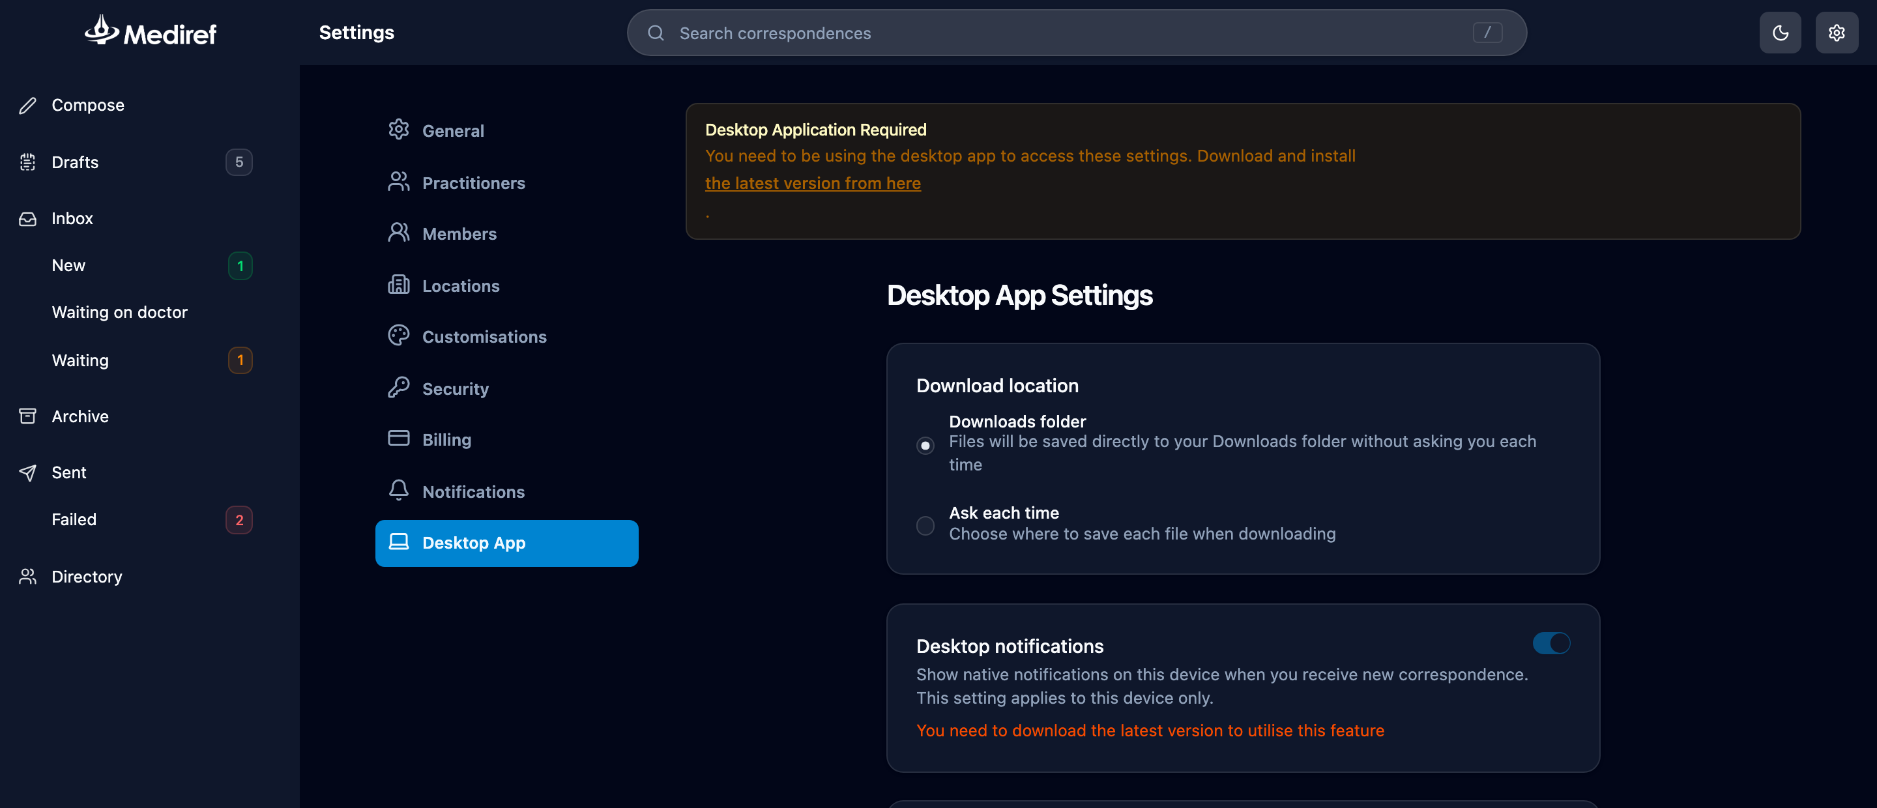This screenshot has width=1877, height=808.
Task: Open Archive in the sidebar
Action: (80, 416)
